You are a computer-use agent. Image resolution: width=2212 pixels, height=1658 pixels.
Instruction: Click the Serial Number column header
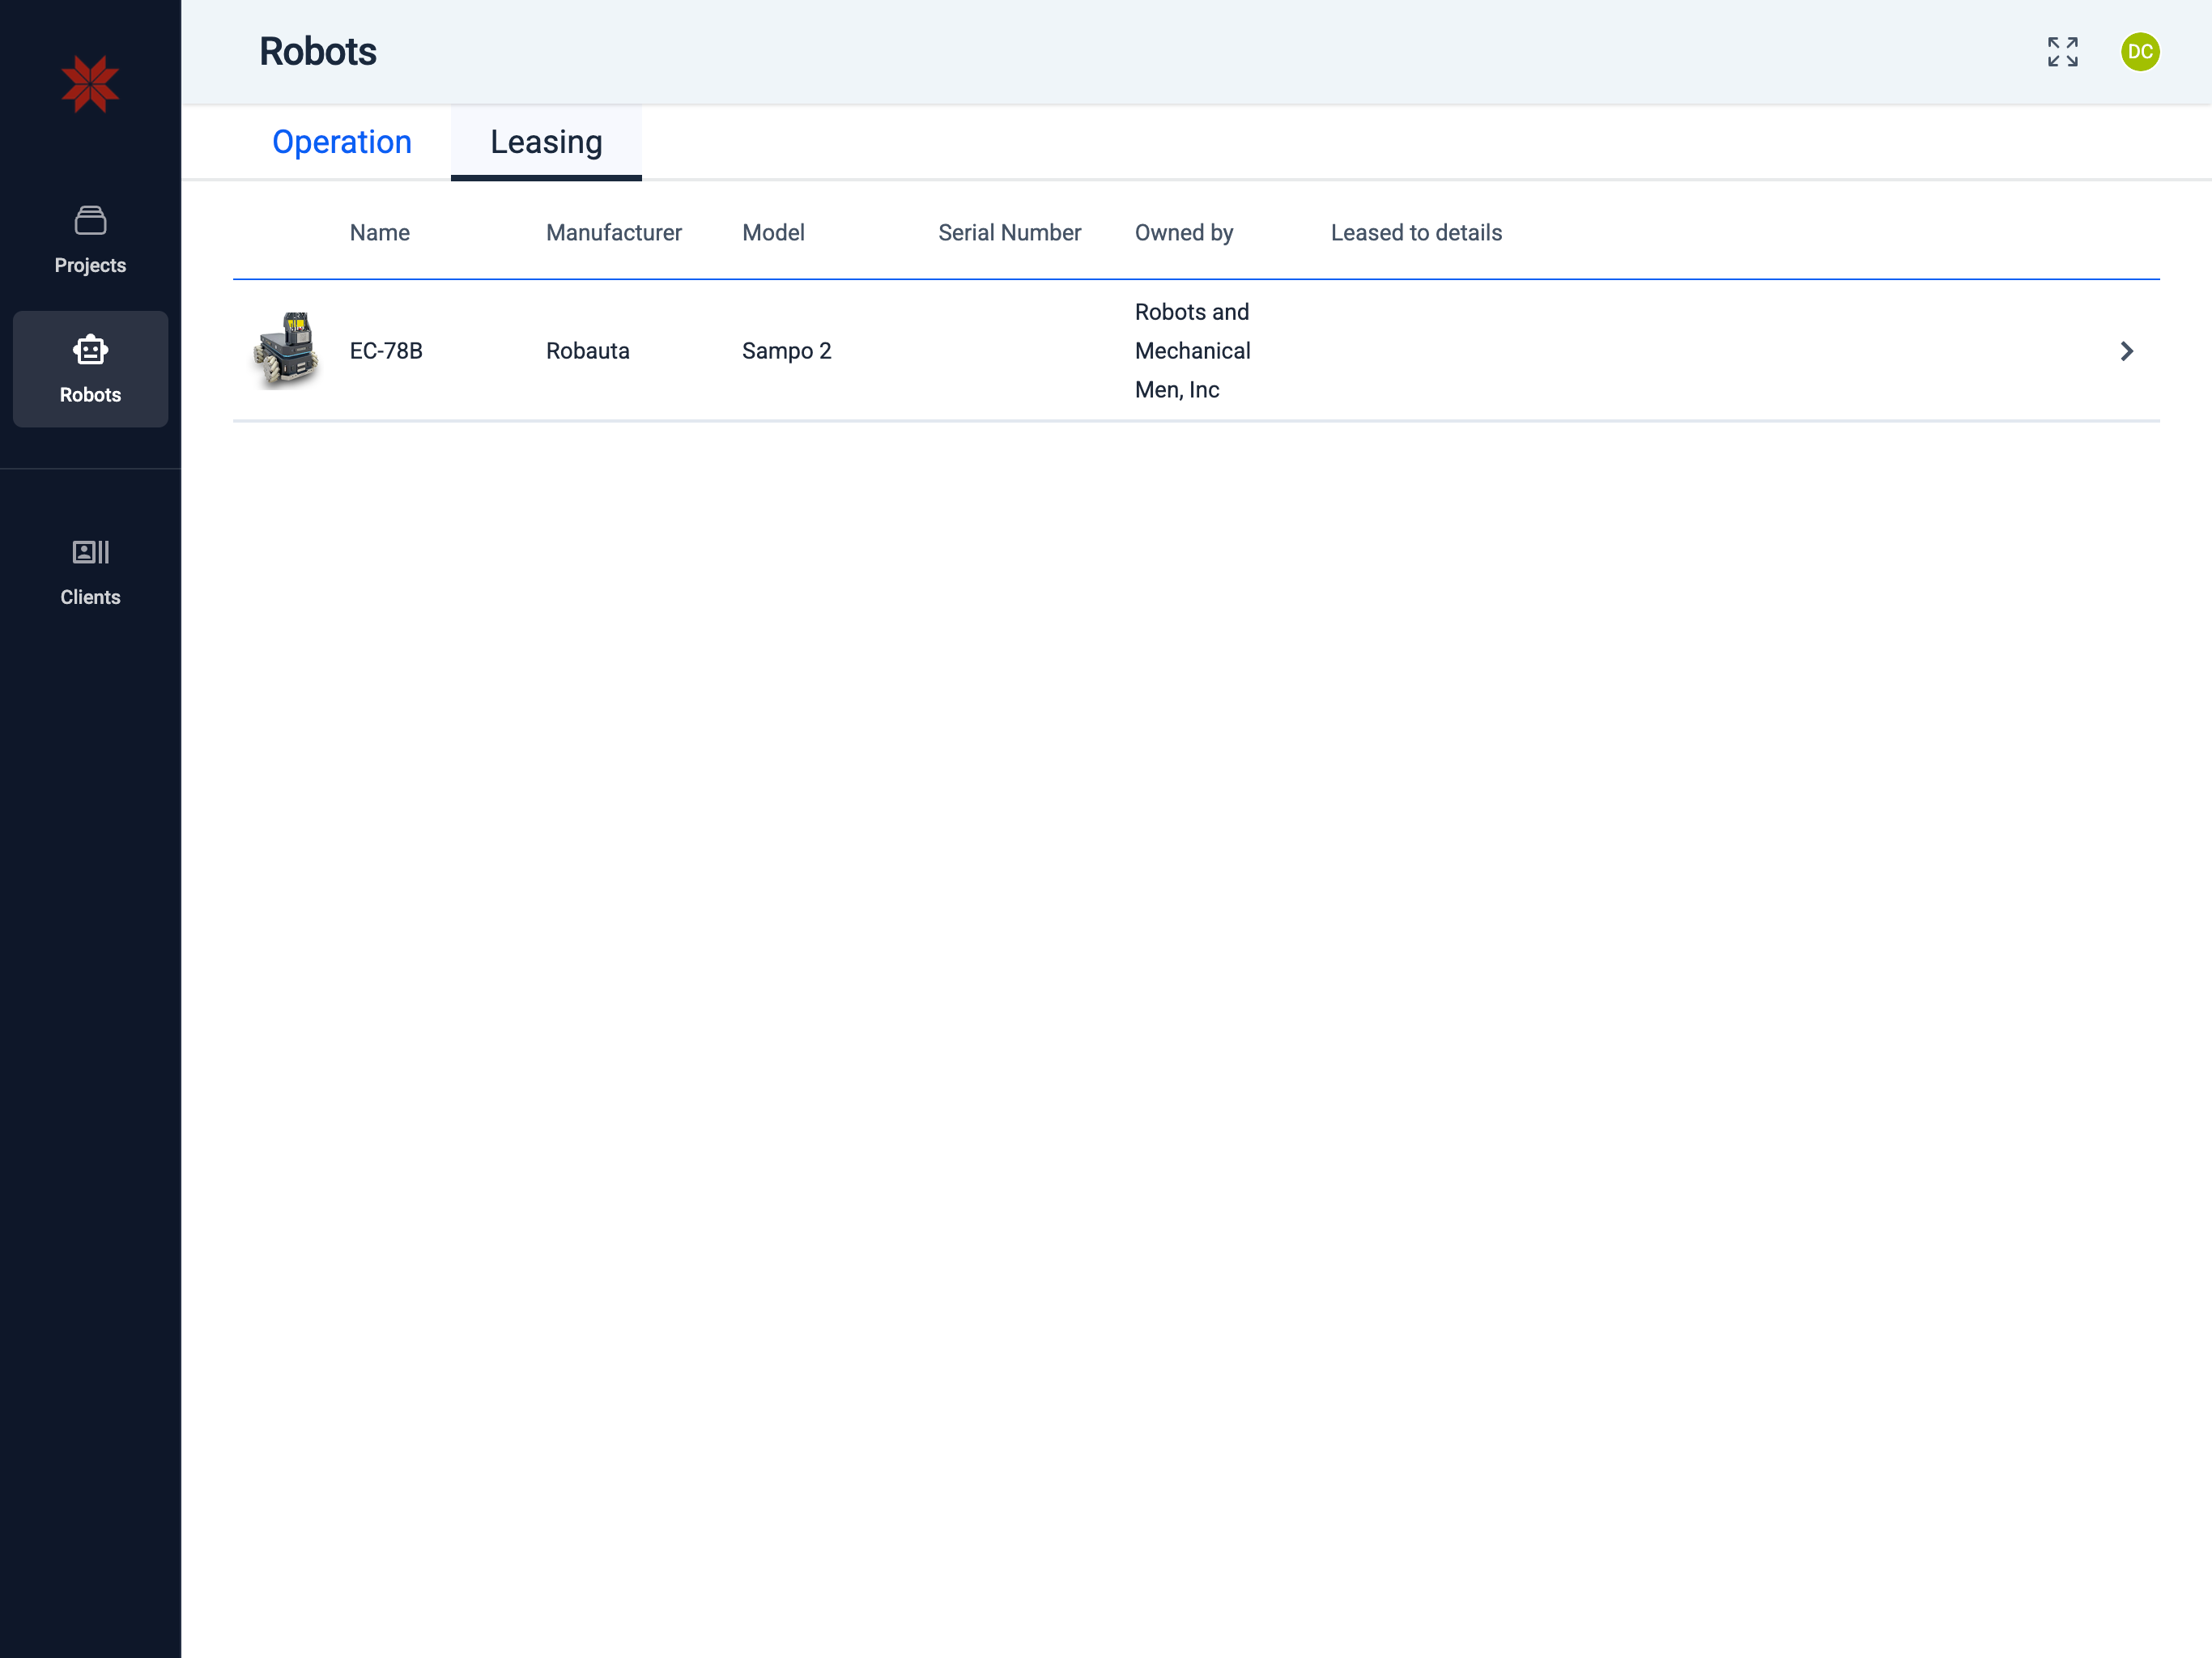click(1009, 233)
